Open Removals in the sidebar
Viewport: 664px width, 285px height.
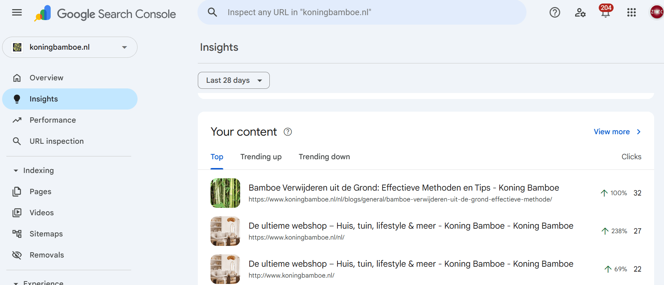click(47, 255)
